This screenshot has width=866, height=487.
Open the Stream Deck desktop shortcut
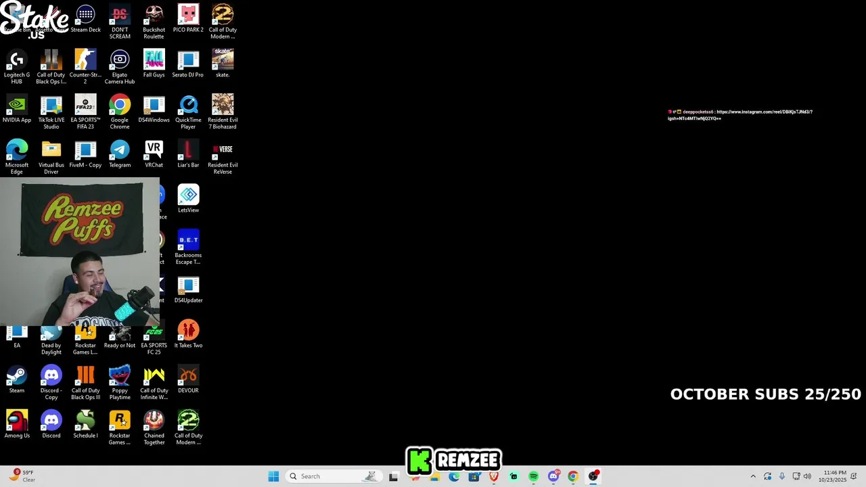[x=85, y=19]
